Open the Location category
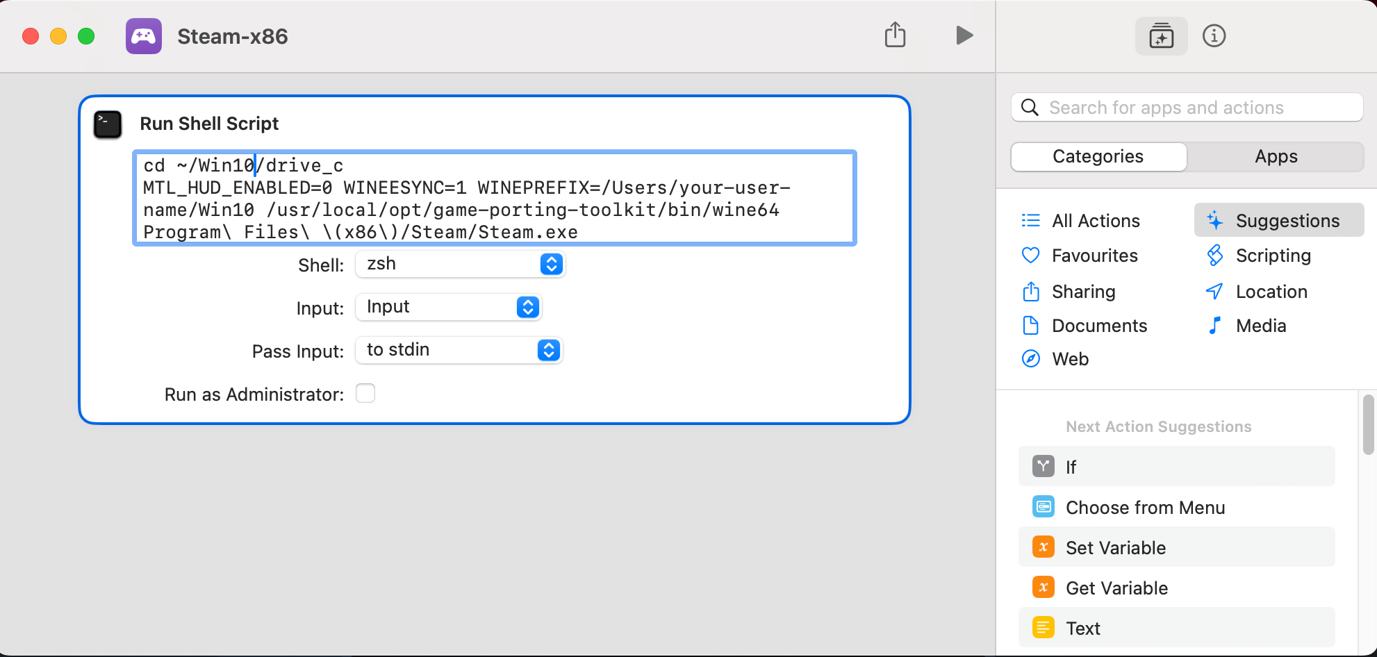Image resolution: width=1377 pixels, height=657 pixels. point(1256,292)
